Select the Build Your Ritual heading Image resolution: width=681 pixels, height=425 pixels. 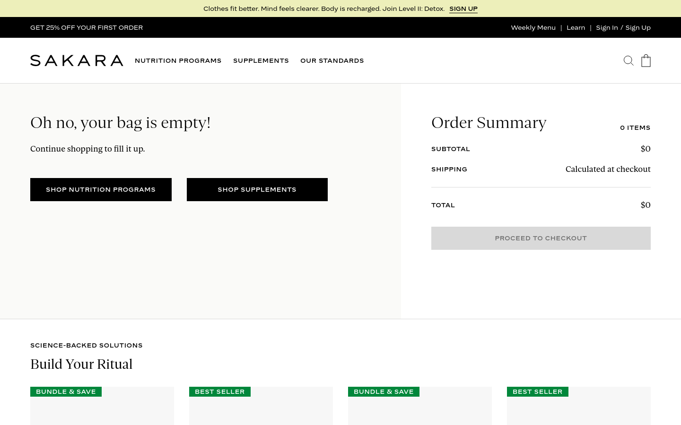[81, 364]
